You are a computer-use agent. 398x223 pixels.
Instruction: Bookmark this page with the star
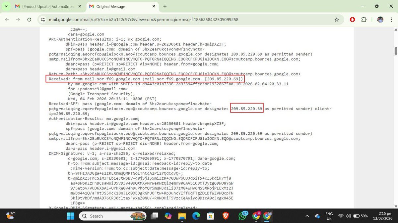pos(337,20)
